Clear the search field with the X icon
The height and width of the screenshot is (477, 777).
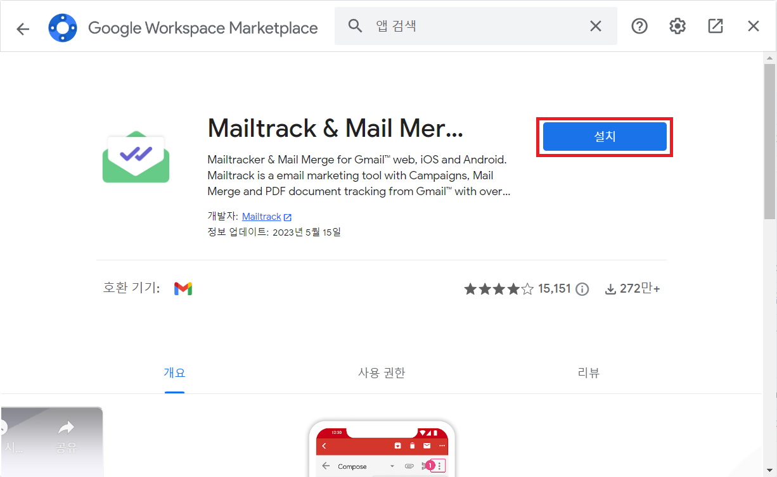click(595, 26)
